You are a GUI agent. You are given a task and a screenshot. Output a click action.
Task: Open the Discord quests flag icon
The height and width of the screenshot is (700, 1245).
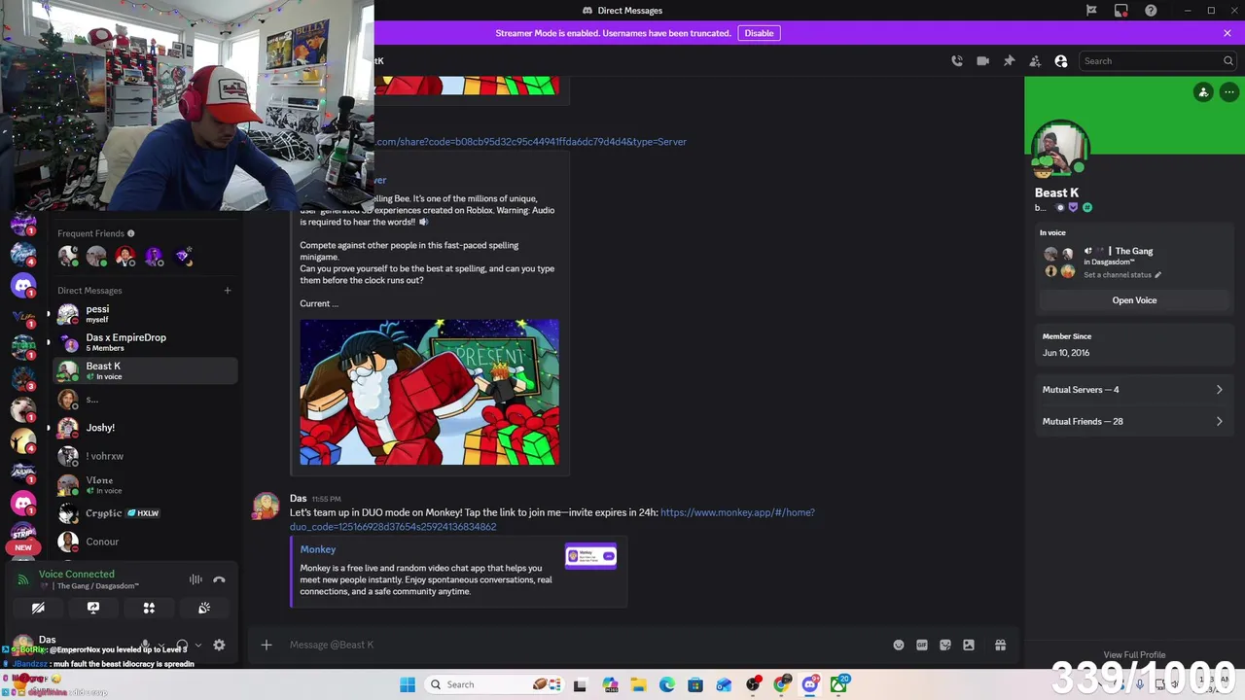(1091, 11)
